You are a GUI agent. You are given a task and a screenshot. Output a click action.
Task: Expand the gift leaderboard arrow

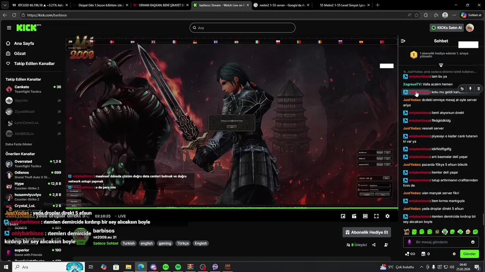(x=441, y=65)
